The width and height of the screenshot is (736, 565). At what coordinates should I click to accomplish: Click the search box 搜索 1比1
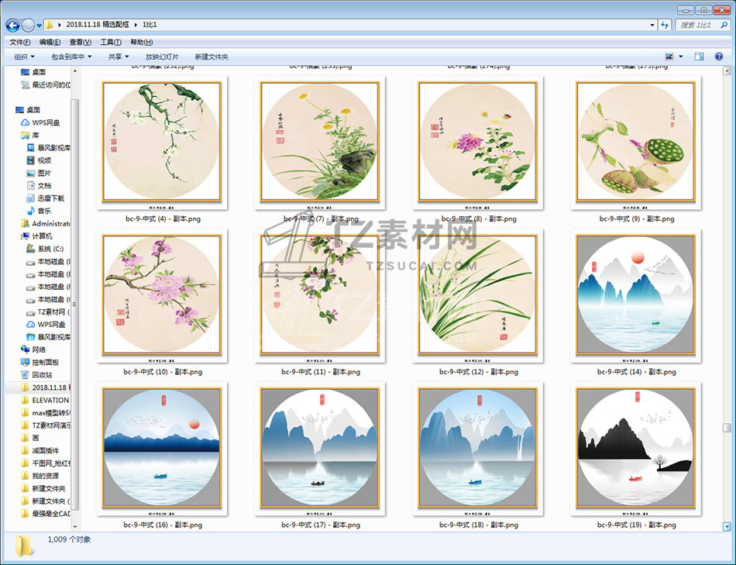point(699,26)
